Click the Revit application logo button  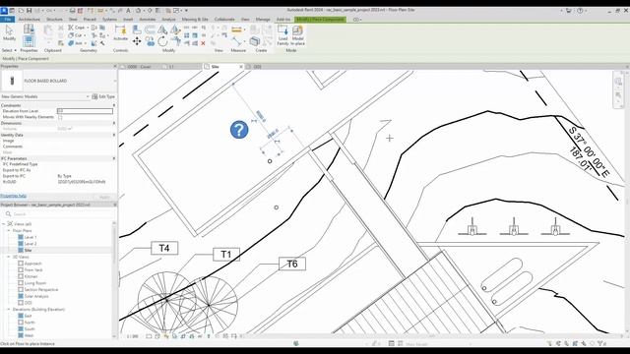[4, 11]
